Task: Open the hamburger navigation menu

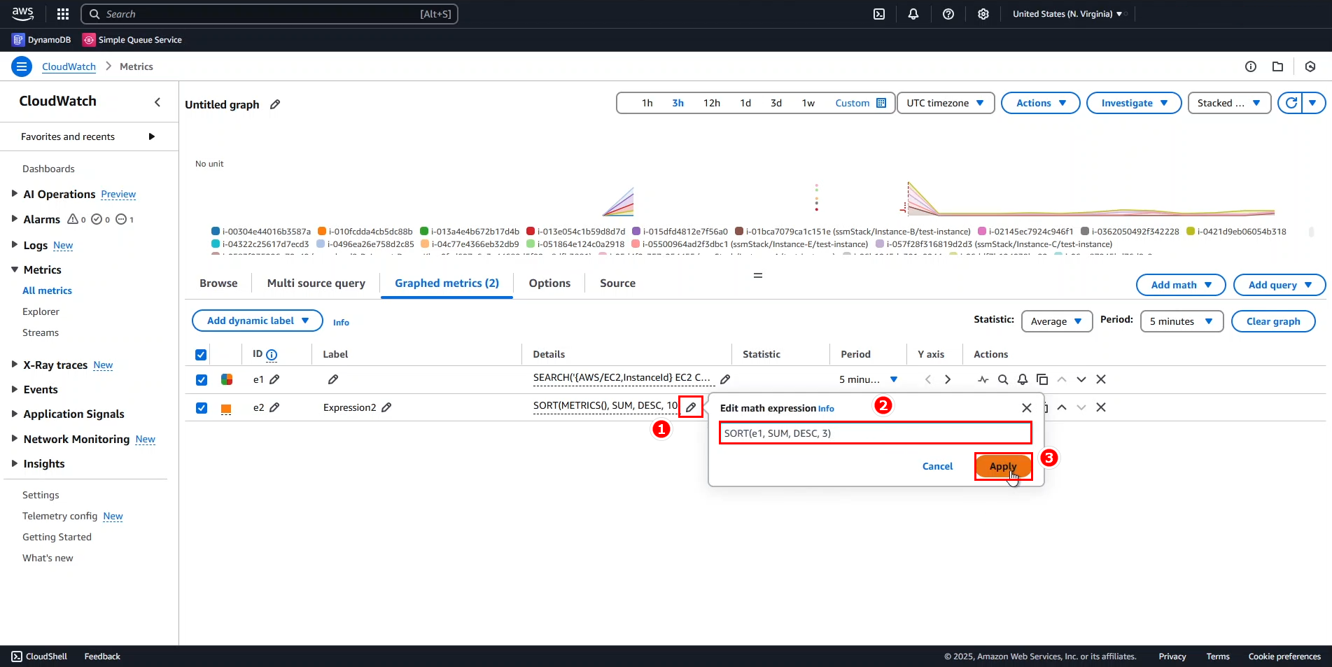Action: point(21,66)
